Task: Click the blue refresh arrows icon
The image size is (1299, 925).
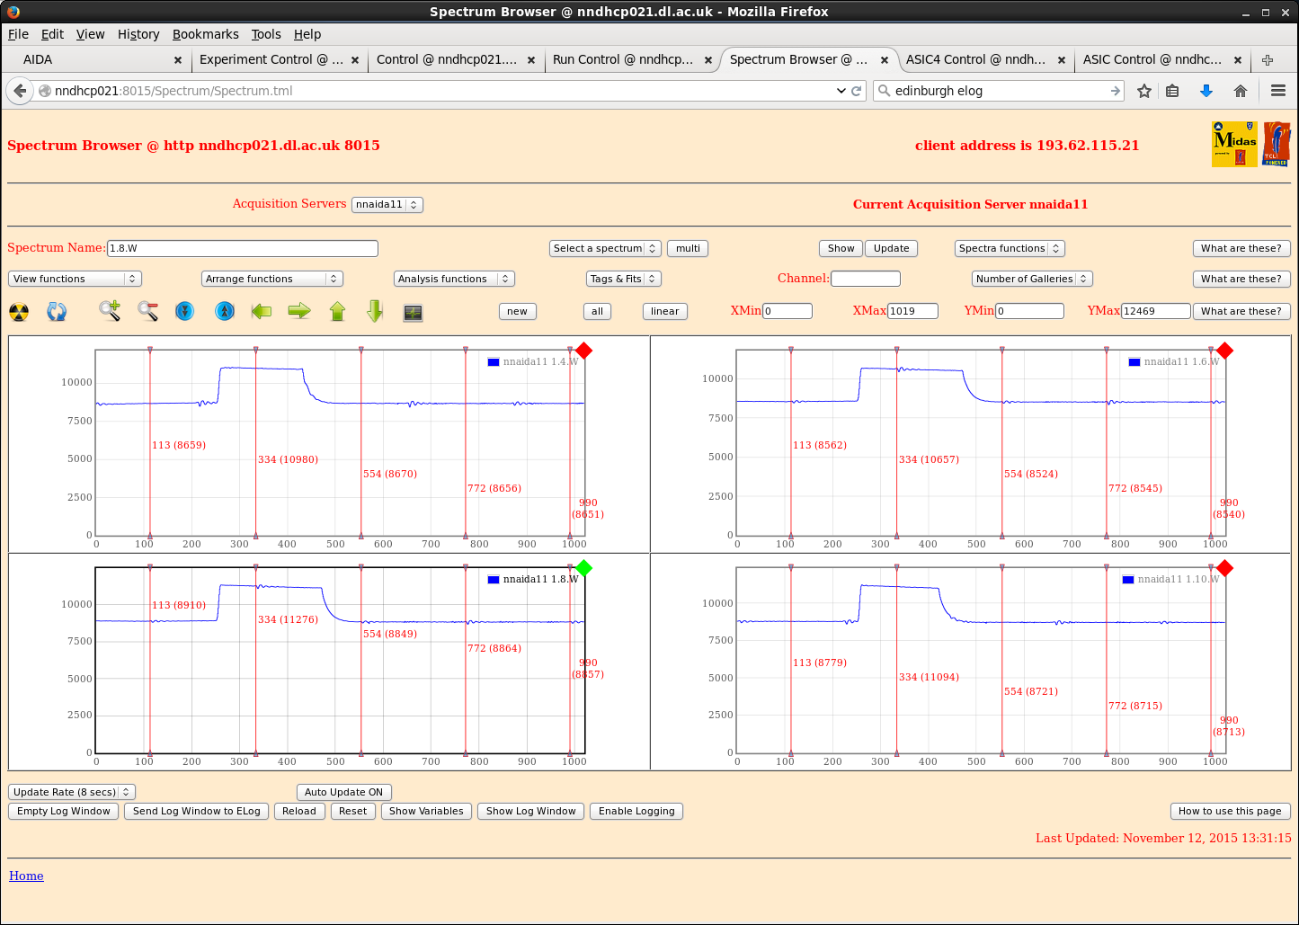Action: [x=57, y=312]
